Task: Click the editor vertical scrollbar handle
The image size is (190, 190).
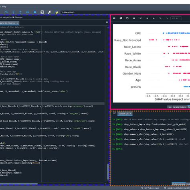Action: click(108, 172)
